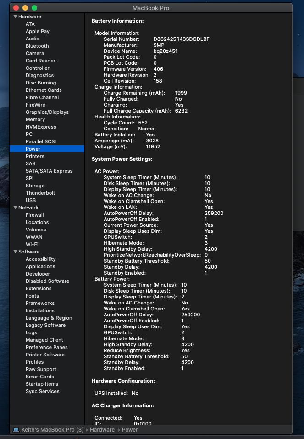The height and width of the screenshot is (439, 304).
Task: Select the highlighted Power sidebar item
Action: point(33,149)
